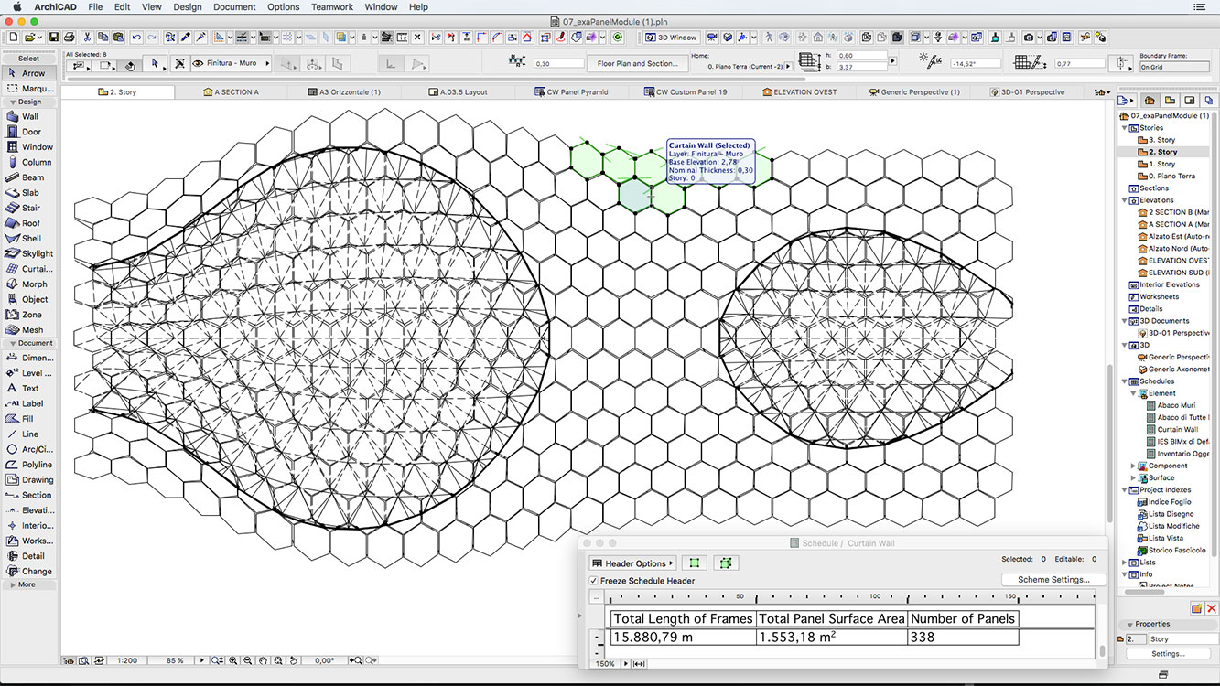
Task: Select the Wall tool in the toolbox
Action: (x=29, y=116)
